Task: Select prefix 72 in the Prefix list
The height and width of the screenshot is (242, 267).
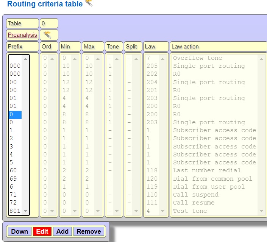Action: point(13,203)
